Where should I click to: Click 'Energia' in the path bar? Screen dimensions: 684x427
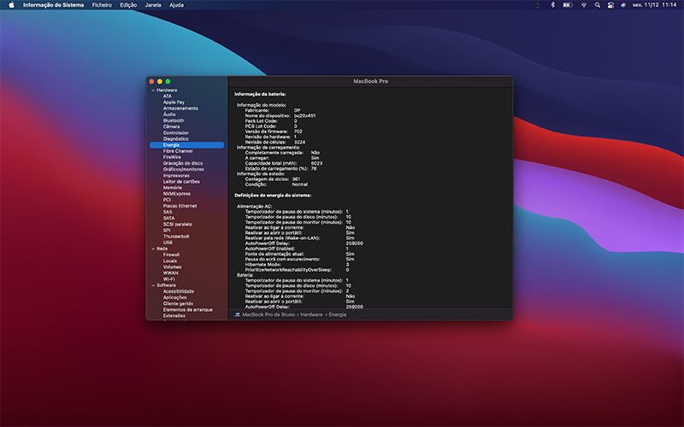pyautogui.click(x=337, y=314)
